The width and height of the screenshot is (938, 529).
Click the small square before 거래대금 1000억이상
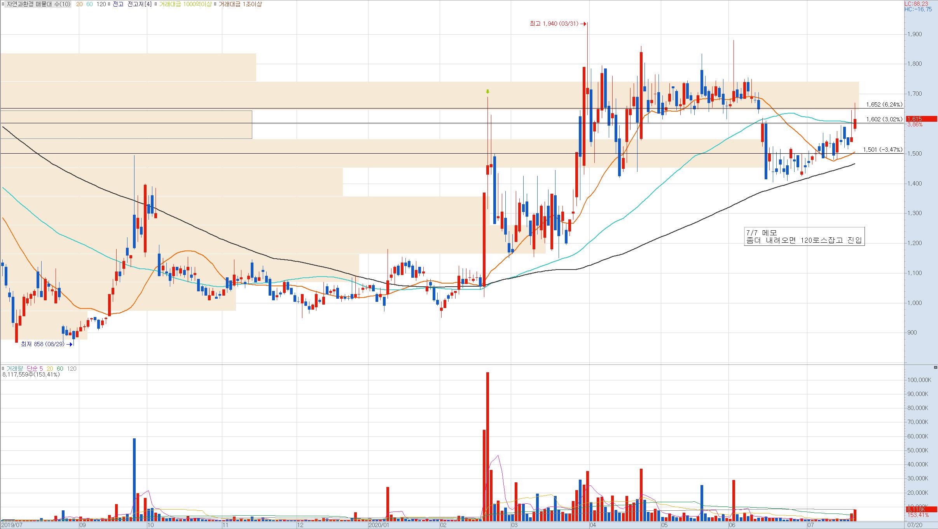click(x=156, y=4)
